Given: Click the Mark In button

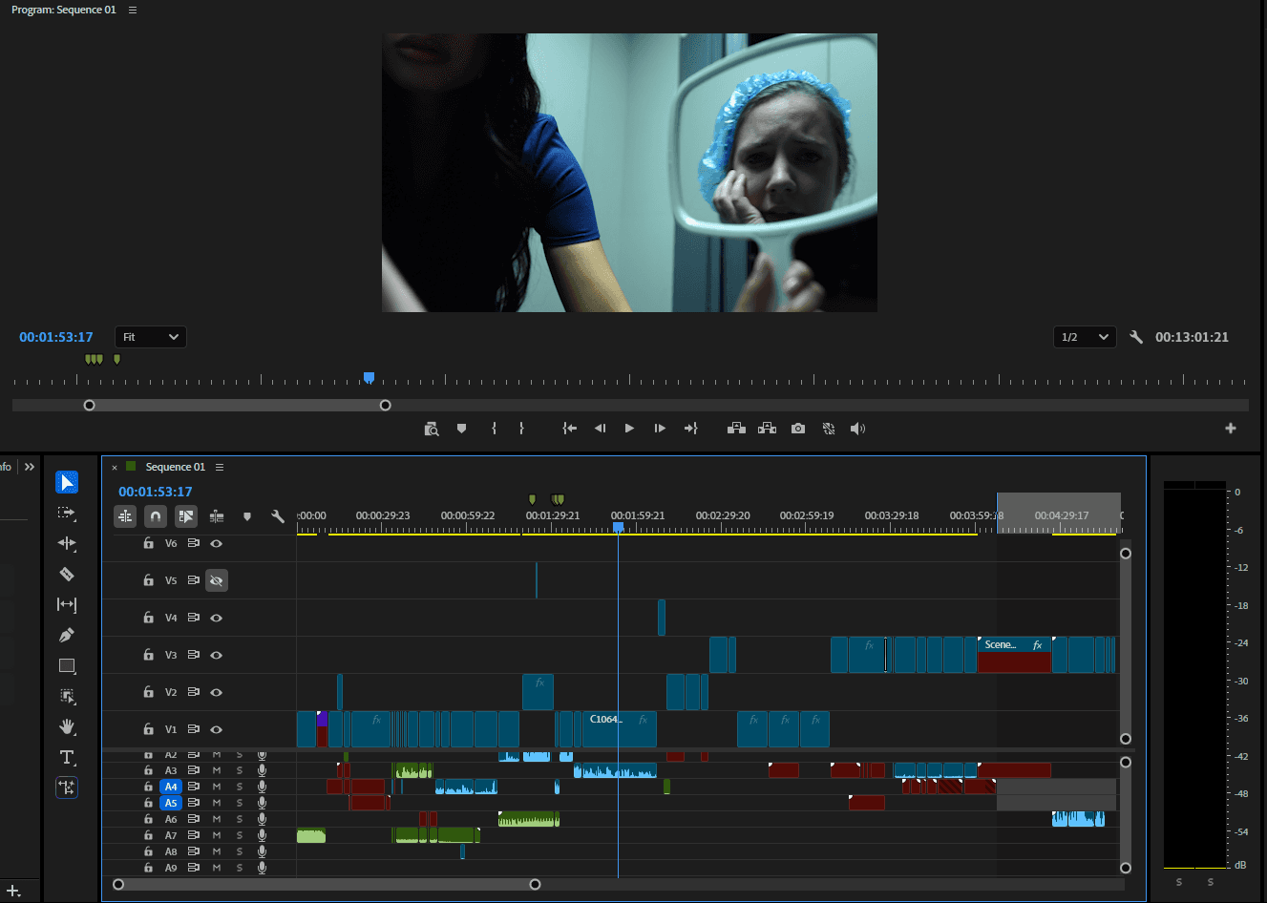Looking at the screenshot, I should [x=494, y=429].
